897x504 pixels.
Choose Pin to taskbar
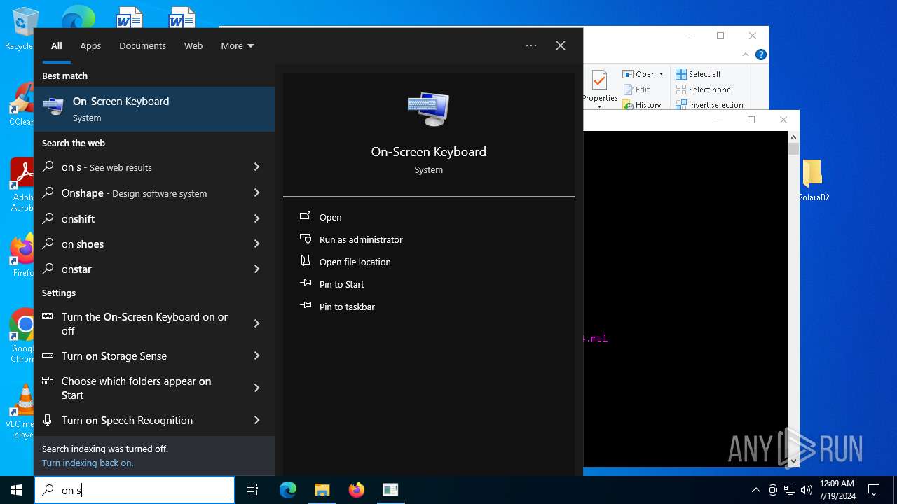coord(347,307)
